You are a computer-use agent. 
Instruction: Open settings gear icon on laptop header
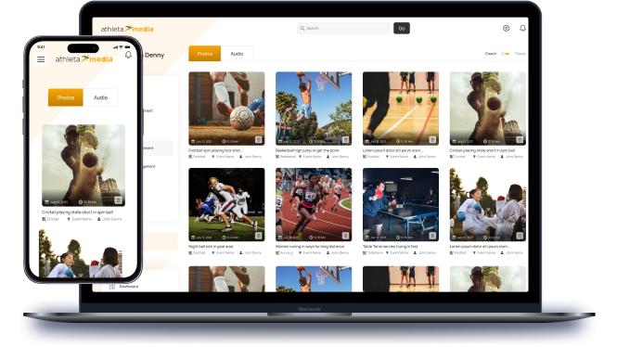coord(506,29)
